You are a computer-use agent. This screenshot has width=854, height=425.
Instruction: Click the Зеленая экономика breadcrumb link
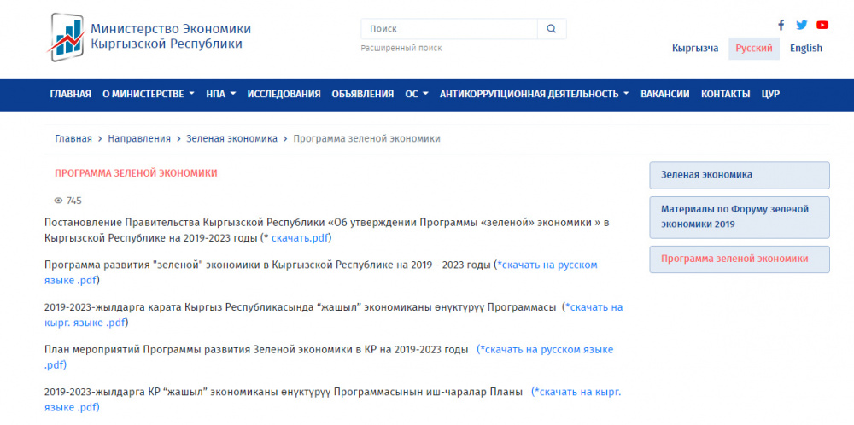231,138
